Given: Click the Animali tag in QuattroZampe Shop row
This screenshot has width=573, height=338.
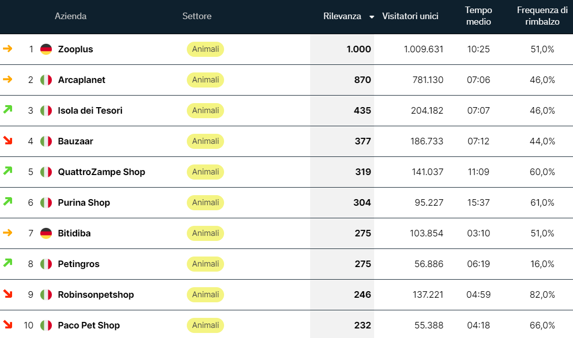Looking at the screenshot, I should (x=205, y=172).
